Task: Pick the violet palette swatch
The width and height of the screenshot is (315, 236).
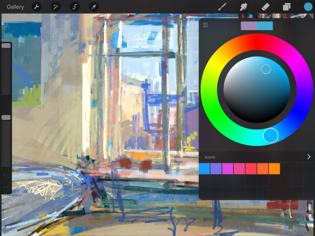Action: coord(216,169)
